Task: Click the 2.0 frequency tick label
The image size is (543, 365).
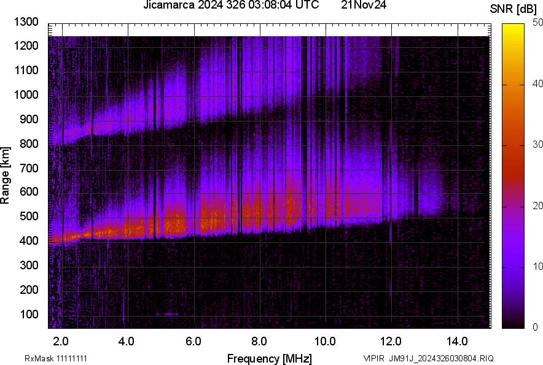Action: tap(60, 340)
